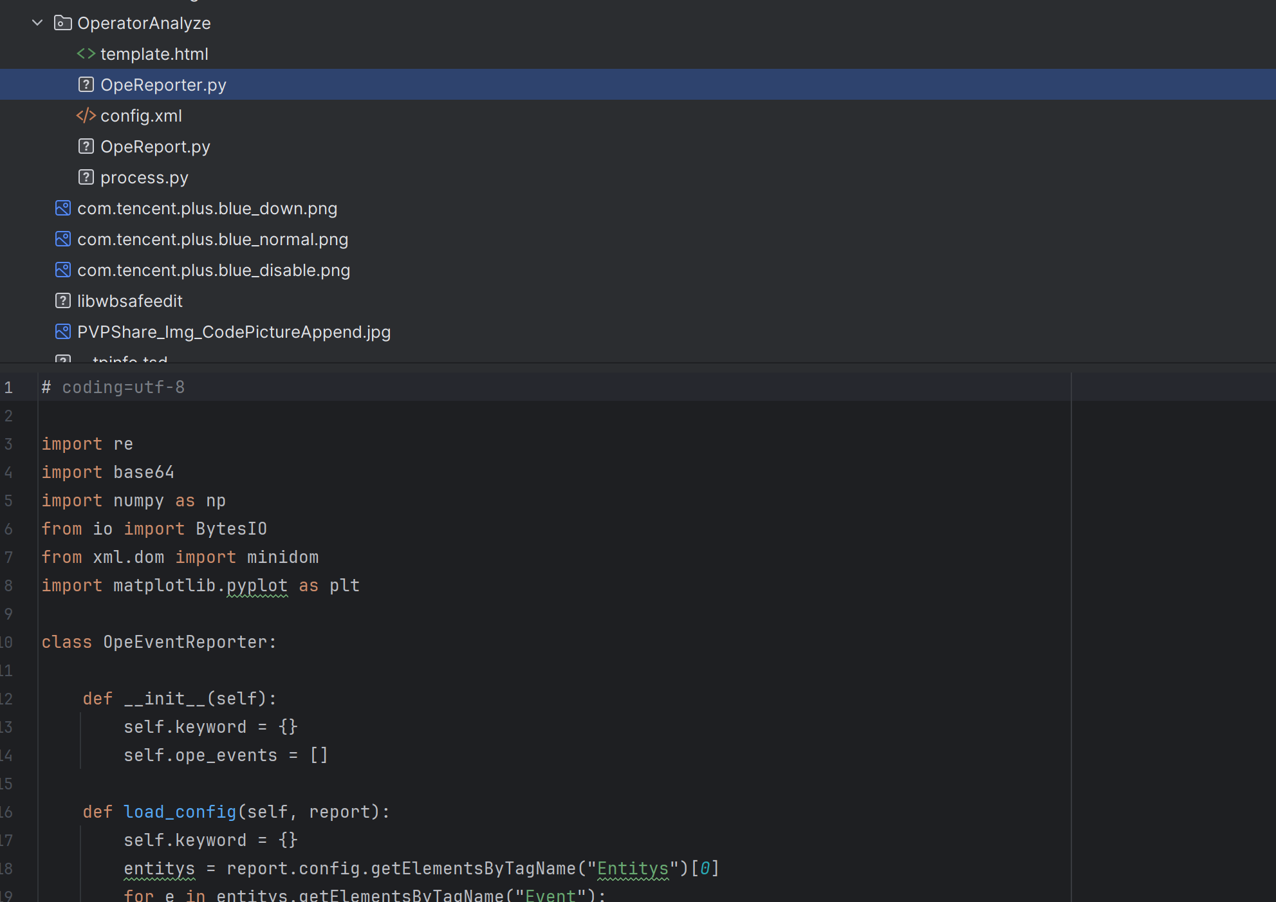Click the blue_down.png image file icon
The image size is (1276, 902).
(x=63, y=208)
